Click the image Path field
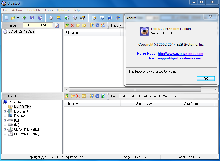This screenshot has width=220, height=161. 121,25
